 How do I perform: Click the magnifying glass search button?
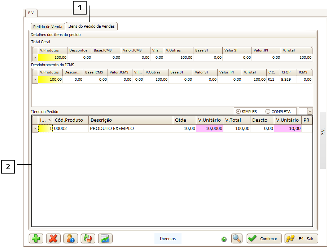click(237, 238)
